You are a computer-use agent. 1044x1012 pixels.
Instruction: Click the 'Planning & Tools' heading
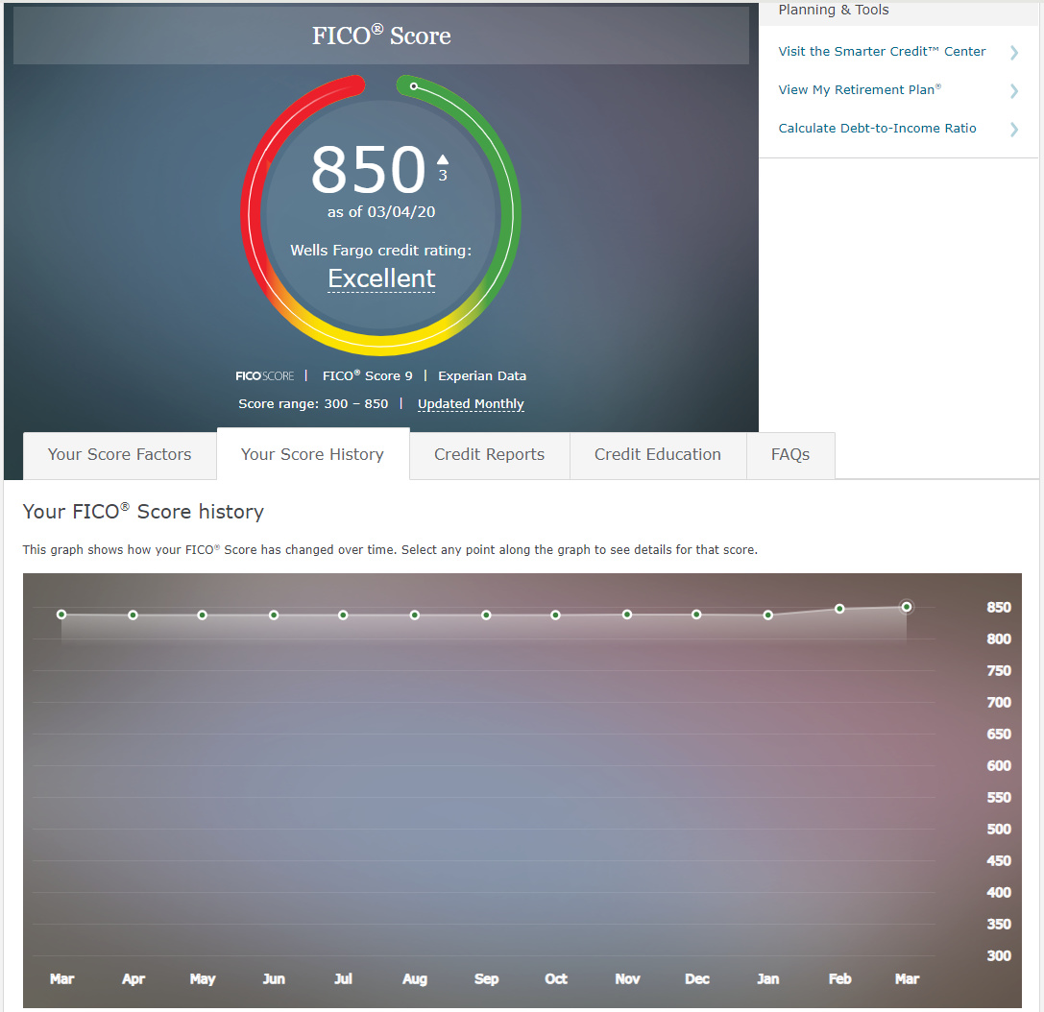[834, 10]
